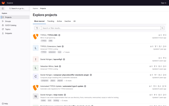Screen dimensions: 169x106
Task: Click issues count for automated-typo3-update
Action: tap(164, 86)
